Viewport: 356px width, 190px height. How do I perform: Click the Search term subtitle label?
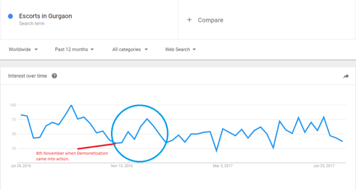click(x=32, y=23)
